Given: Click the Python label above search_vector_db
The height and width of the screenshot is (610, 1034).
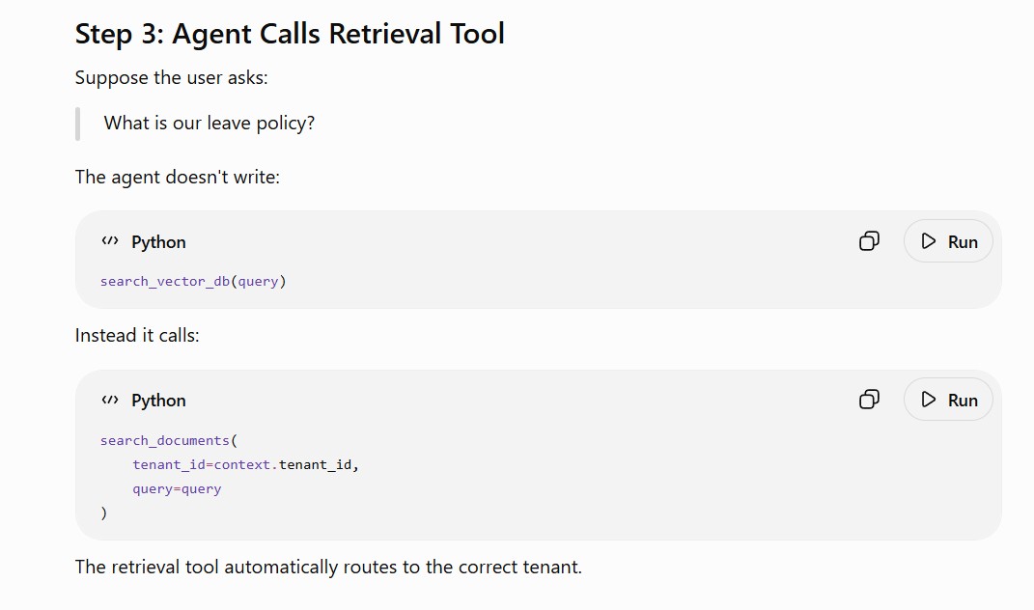Looking at the screenshot, I should tap(158, 242).
